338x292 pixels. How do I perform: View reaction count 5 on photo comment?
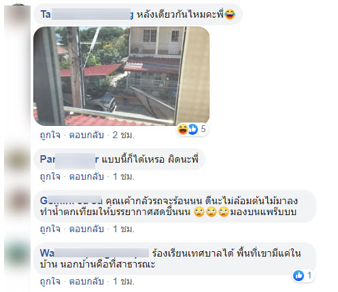203,129
